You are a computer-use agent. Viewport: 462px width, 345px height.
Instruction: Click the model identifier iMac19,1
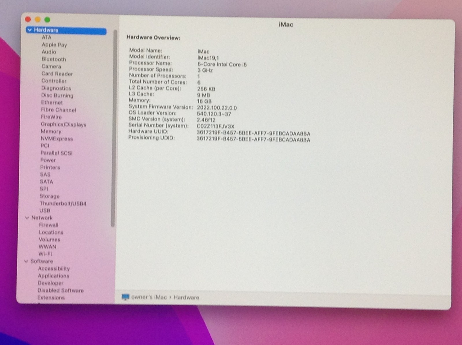point(208,58)
